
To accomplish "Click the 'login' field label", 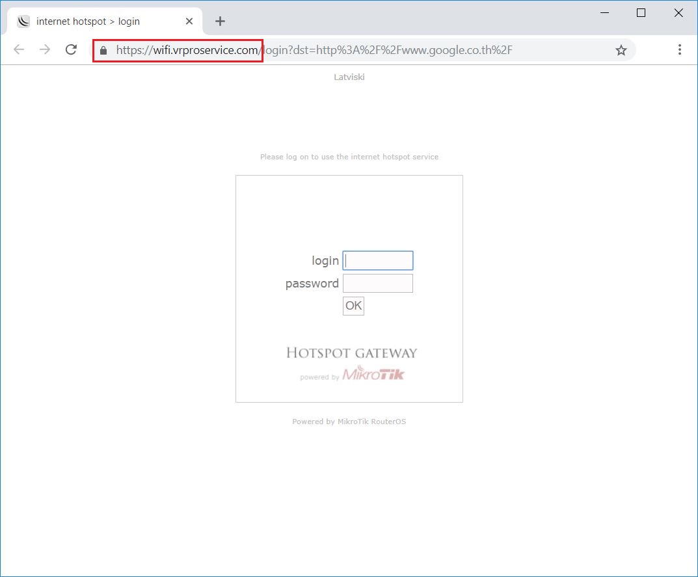I will coord(325,261).
